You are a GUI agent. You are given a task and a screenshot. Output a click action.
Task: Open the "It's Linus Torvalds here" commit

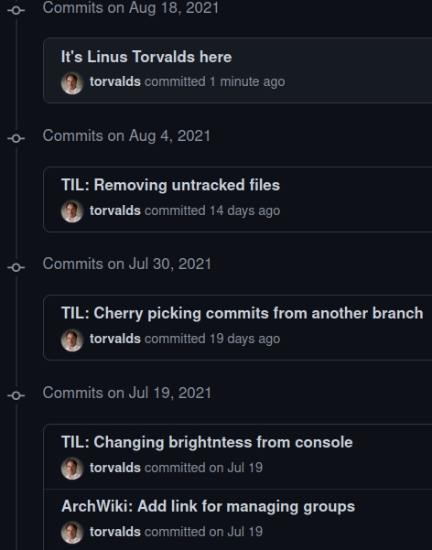(146, 57)
